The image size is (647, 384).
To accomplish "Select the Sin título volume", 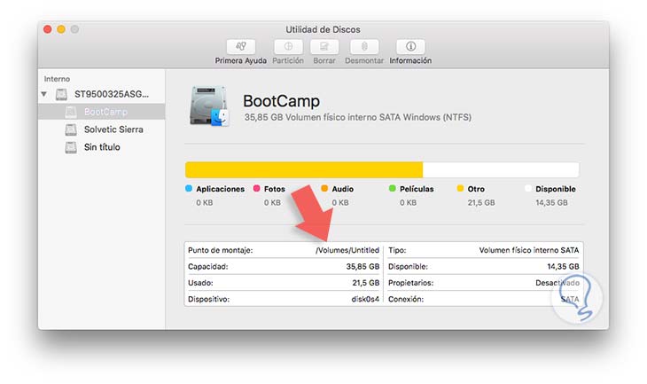I will pos(102,147).
